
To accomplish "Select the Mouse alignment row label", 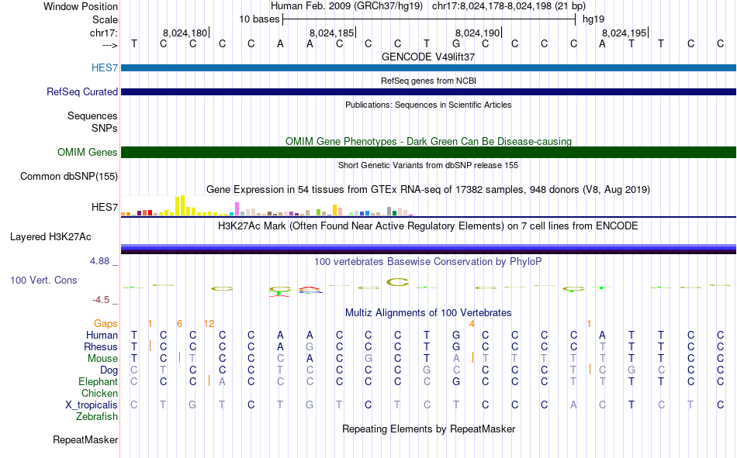I will tap(102, 358).
